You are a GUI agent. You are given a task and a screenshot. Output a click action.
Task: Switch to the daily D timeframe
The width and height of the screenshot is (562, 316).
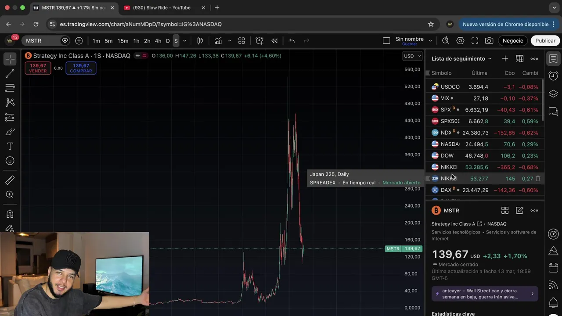tap(168, 41)
